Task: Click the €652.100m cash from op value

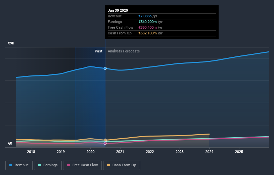Action: 148,33
